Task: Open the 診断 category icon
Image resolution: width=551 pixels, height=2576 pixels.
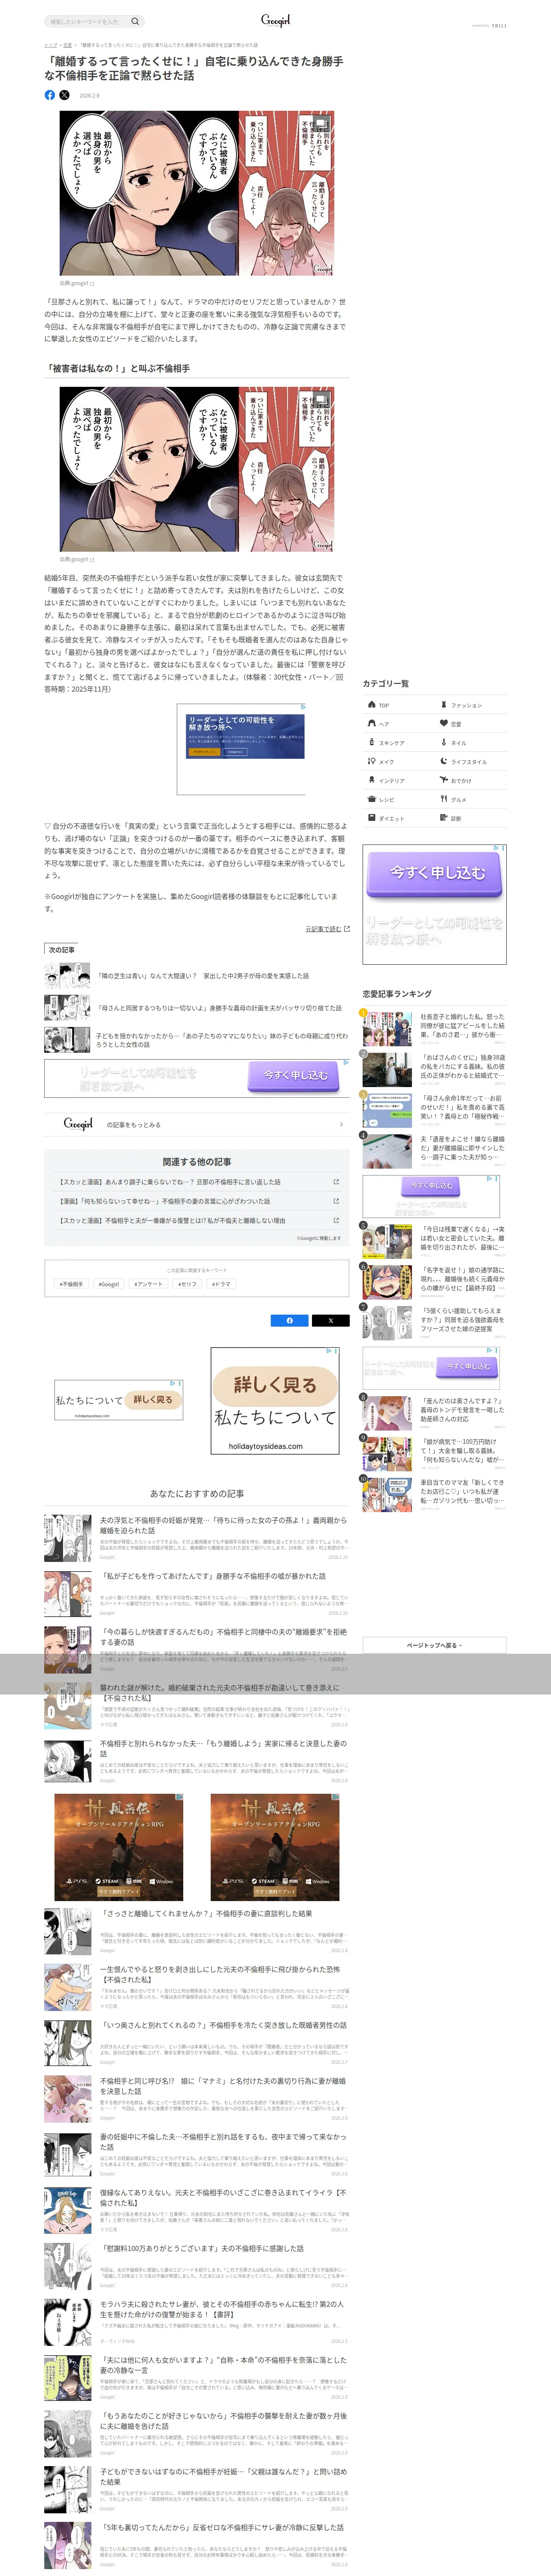Action: (444, 818)
